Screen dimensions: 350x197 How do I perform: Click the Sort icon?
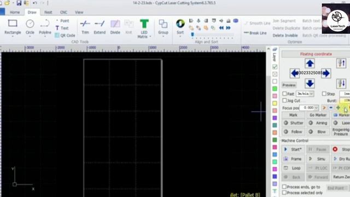point(180,24)
